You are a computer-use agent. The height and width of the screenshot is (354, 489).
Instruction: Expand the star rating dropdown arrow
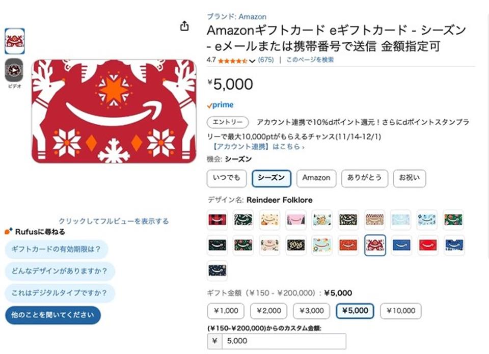click(x=252, y=61)
